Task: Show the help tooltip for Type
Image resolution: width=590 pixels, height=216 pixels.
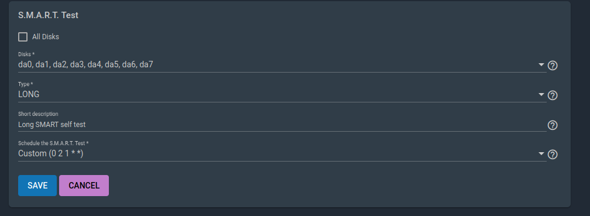Action: [x=553, y=95]
